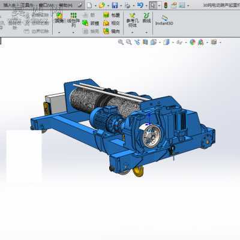Open the 曲线 Curves tool
The image size is (240, 240).
click(x=146, y=17)
